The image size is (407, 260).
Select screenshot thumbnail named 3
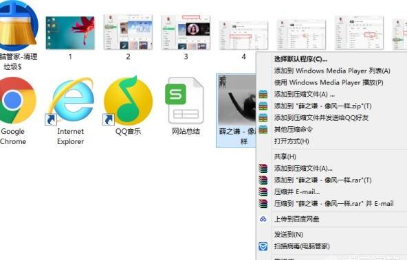pos(186,32)
